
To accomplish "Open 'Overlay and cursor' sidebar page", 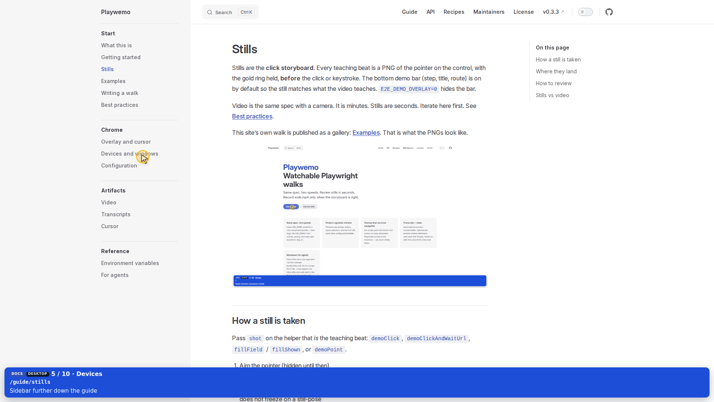I will [126, 142].
